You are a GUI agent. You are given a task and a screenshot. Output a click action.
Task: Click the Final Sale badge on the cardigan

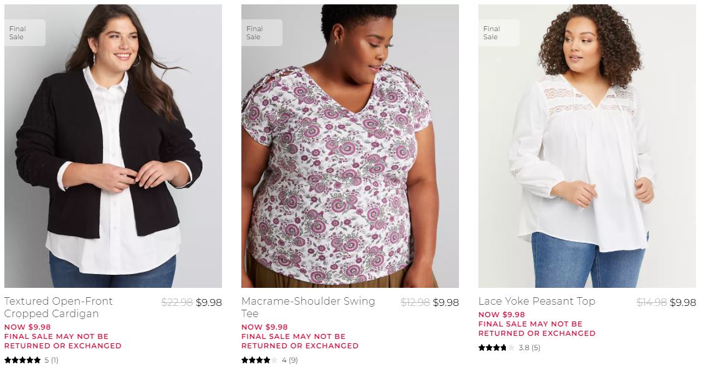[25, 33]
